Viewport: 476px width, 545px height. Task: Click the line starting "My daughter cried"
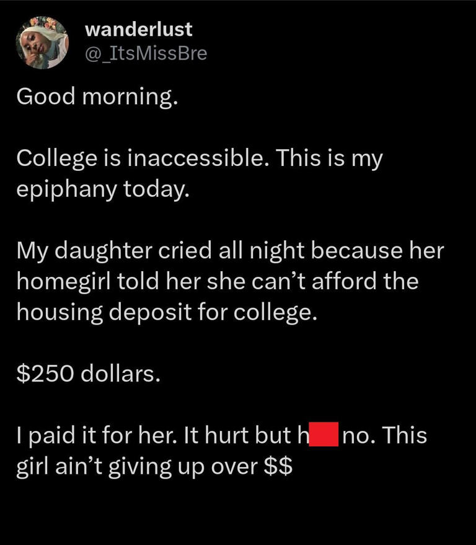click(x=230, y=251)
